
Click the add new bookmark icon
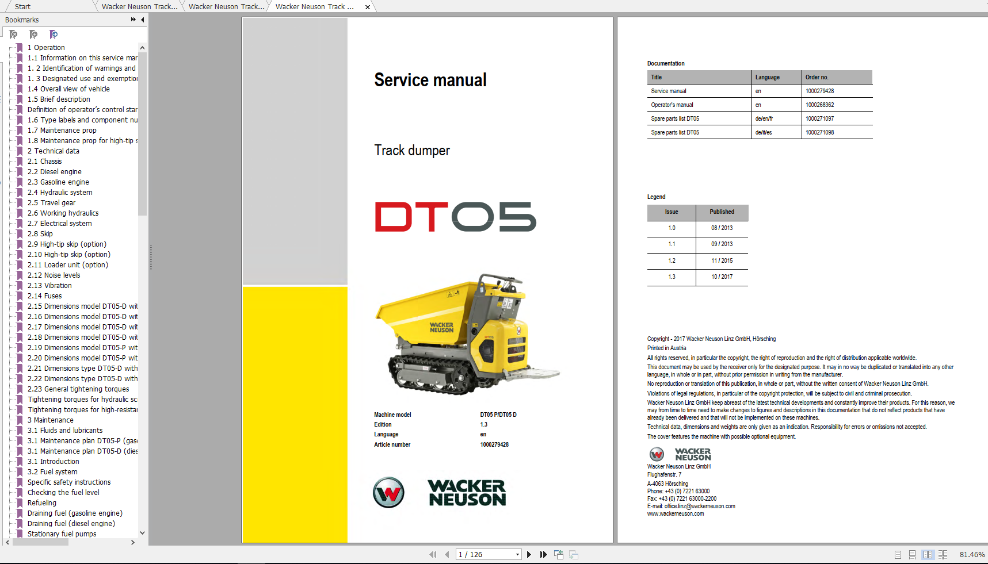click(33, 34)
